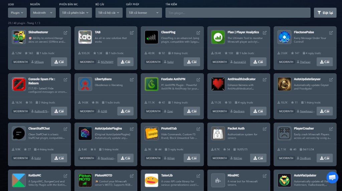Install CleanPing with Cài button

tap(192, 62)
